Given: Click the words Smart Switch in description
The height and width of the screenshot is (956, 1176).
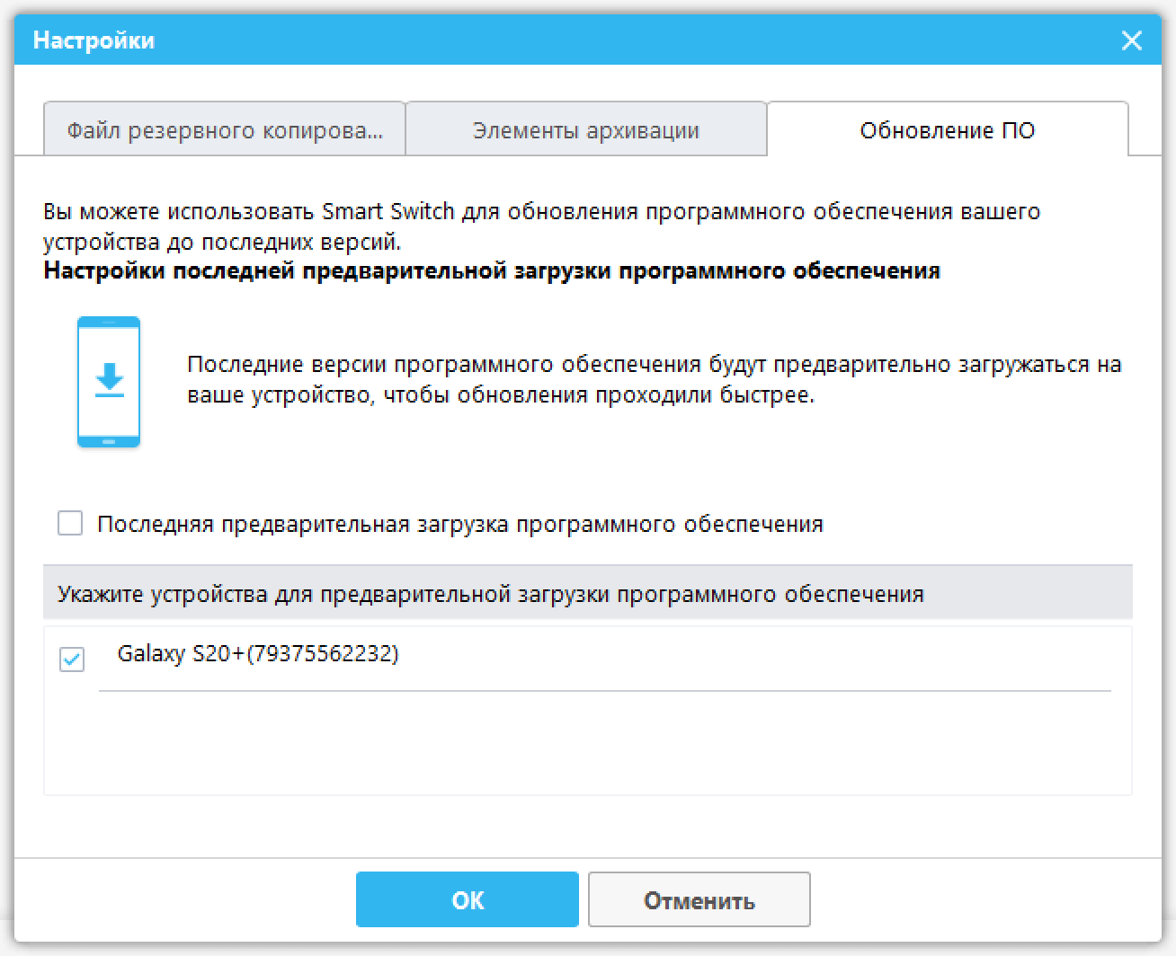Looking at the screenshot, I should (388, 212).
